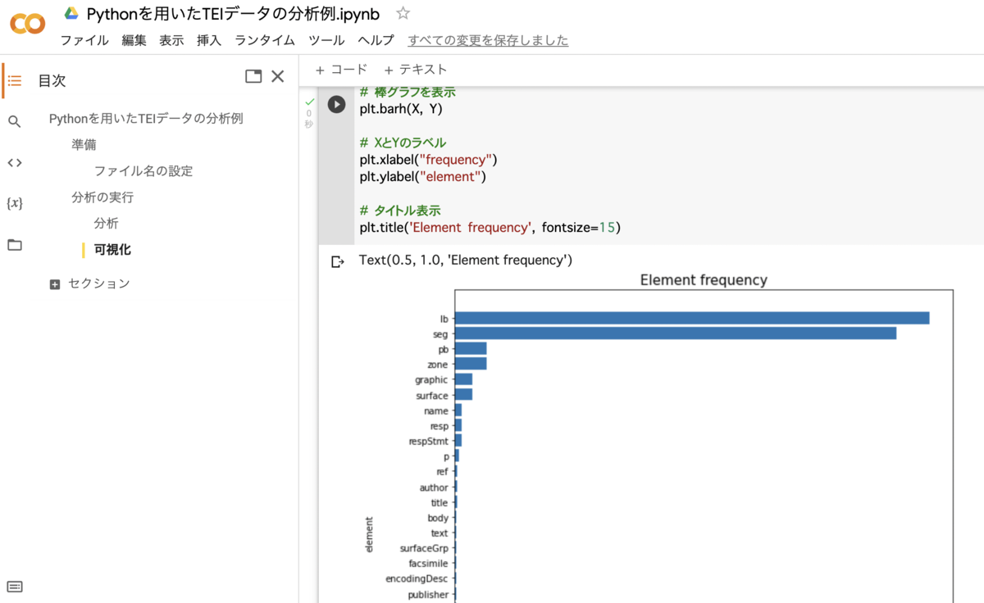
Task: Open the variables inspector panel
Action: pos(14,205)
